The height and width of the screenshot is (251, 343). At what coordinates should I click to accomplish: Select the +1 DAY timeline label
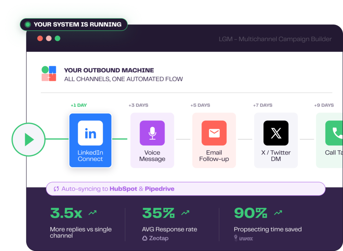click(79, 105)
